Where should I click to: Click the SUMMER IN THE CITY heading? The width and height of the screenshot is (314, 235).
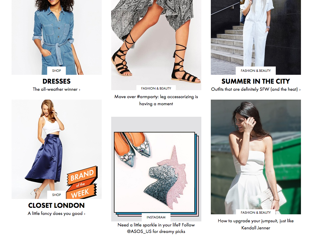pos(256,81)
